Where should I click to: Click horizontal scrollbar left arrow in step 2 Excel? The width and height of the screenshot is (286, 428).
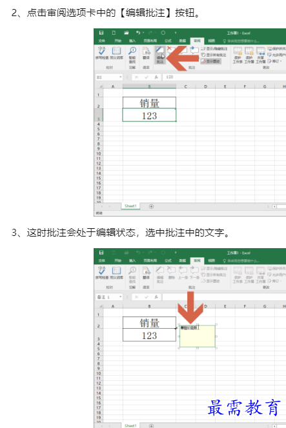point(274,206)
